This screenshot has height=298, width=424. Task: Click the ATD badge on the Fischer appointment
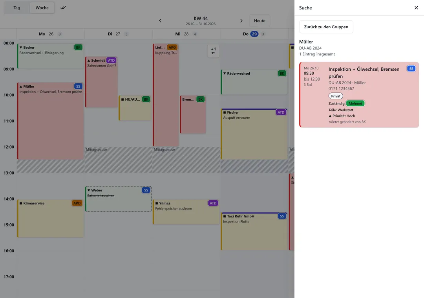[281, 112]
